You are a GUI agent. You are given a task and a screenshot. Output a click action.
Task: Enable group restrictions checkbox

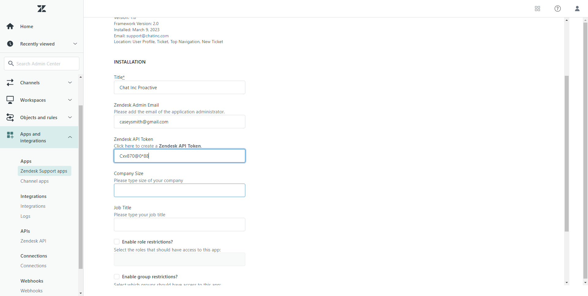coord(117,277)
